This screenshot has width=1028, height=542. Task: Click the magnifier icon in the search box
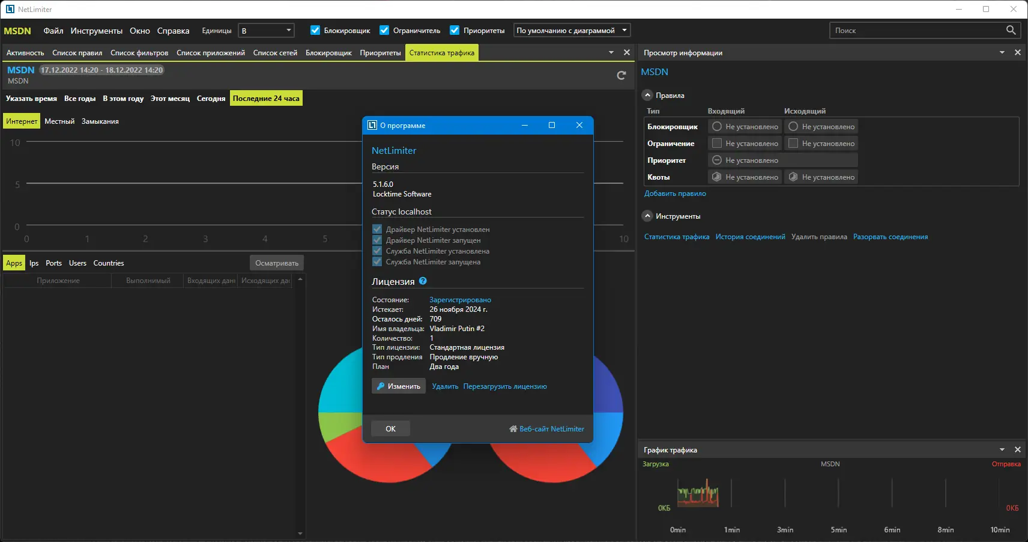(x=1011, y=30)
